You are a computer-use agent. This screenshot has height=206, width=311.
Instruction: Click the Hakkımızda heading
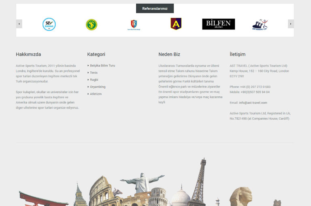pyautogui.click(x=28, y=54)
